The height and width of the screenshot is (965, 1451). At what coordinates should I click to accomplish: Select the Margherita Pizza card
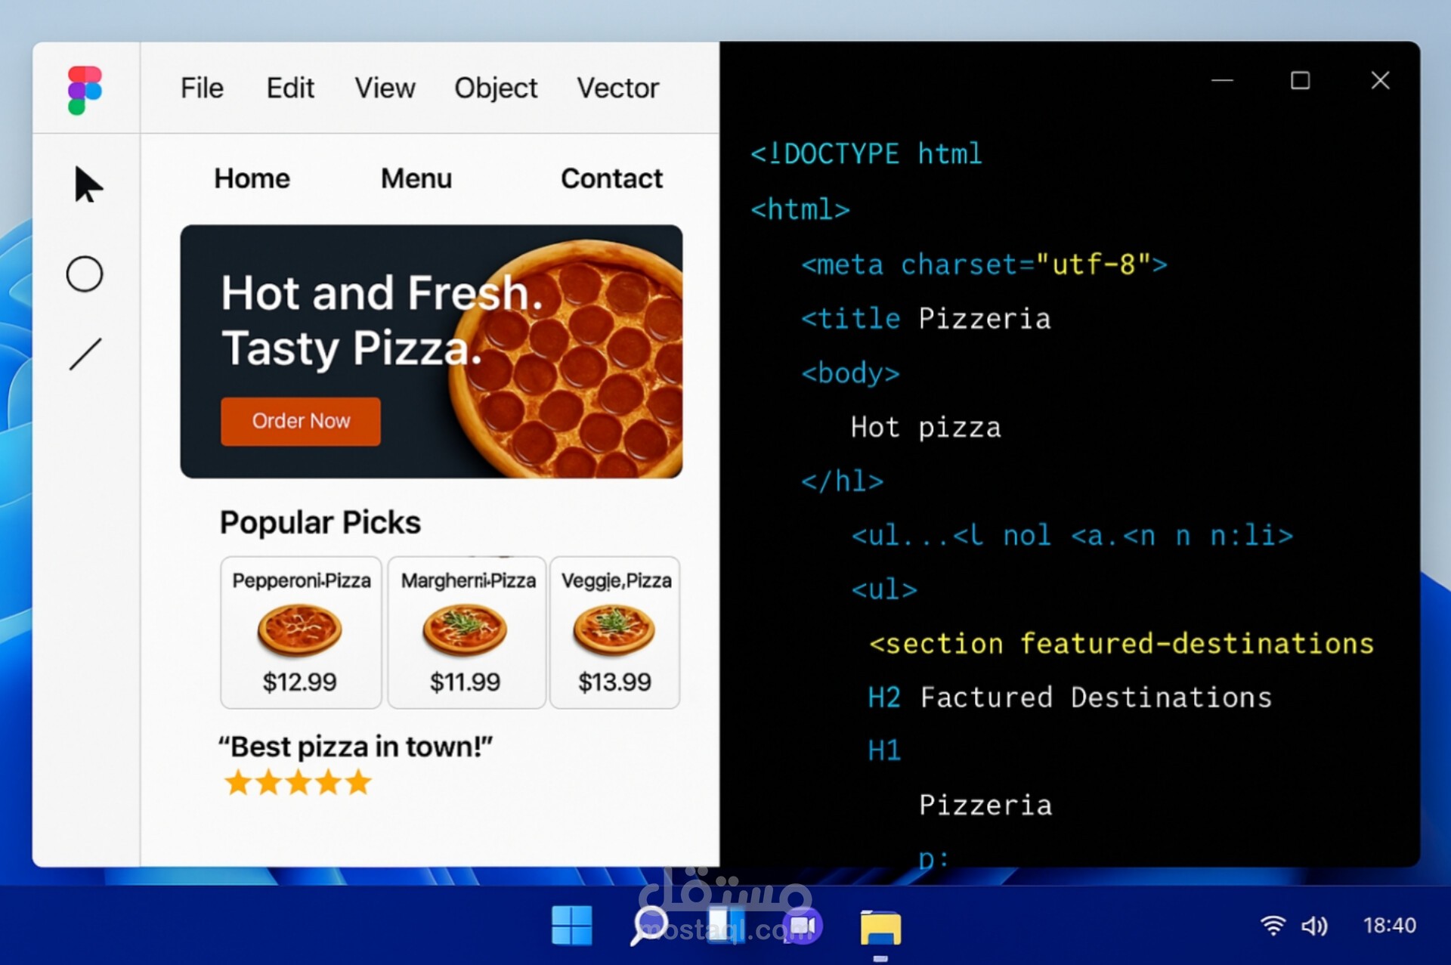coord(467,633)
